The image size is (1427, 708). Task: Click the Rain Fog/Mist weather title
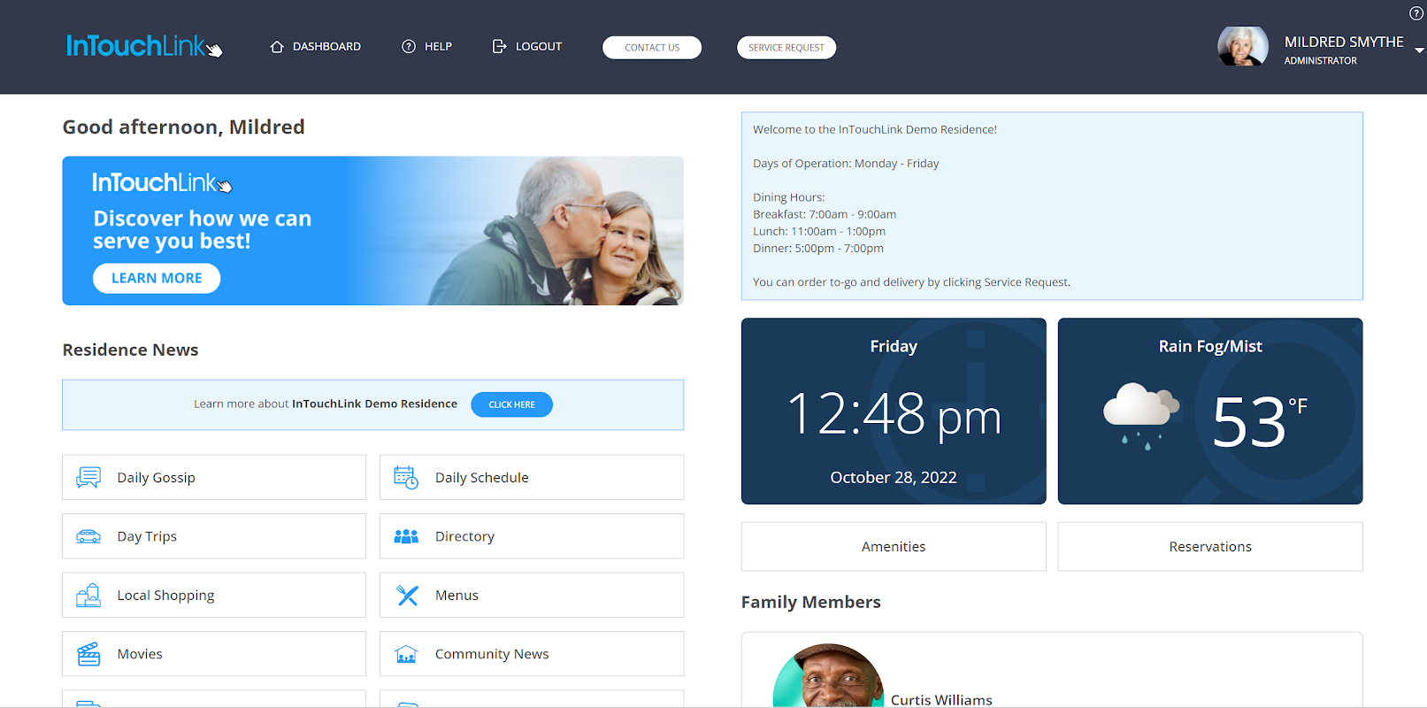pos(1210,347)
